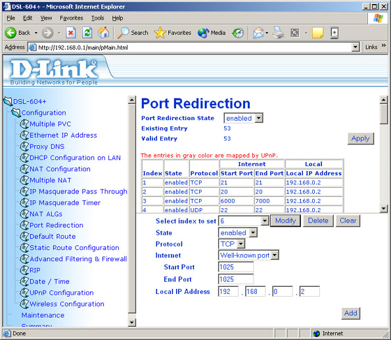Click the Proxy DNS page icon
Screen dimensions: 391x340
pyautogui.click(x=24, y=146)
